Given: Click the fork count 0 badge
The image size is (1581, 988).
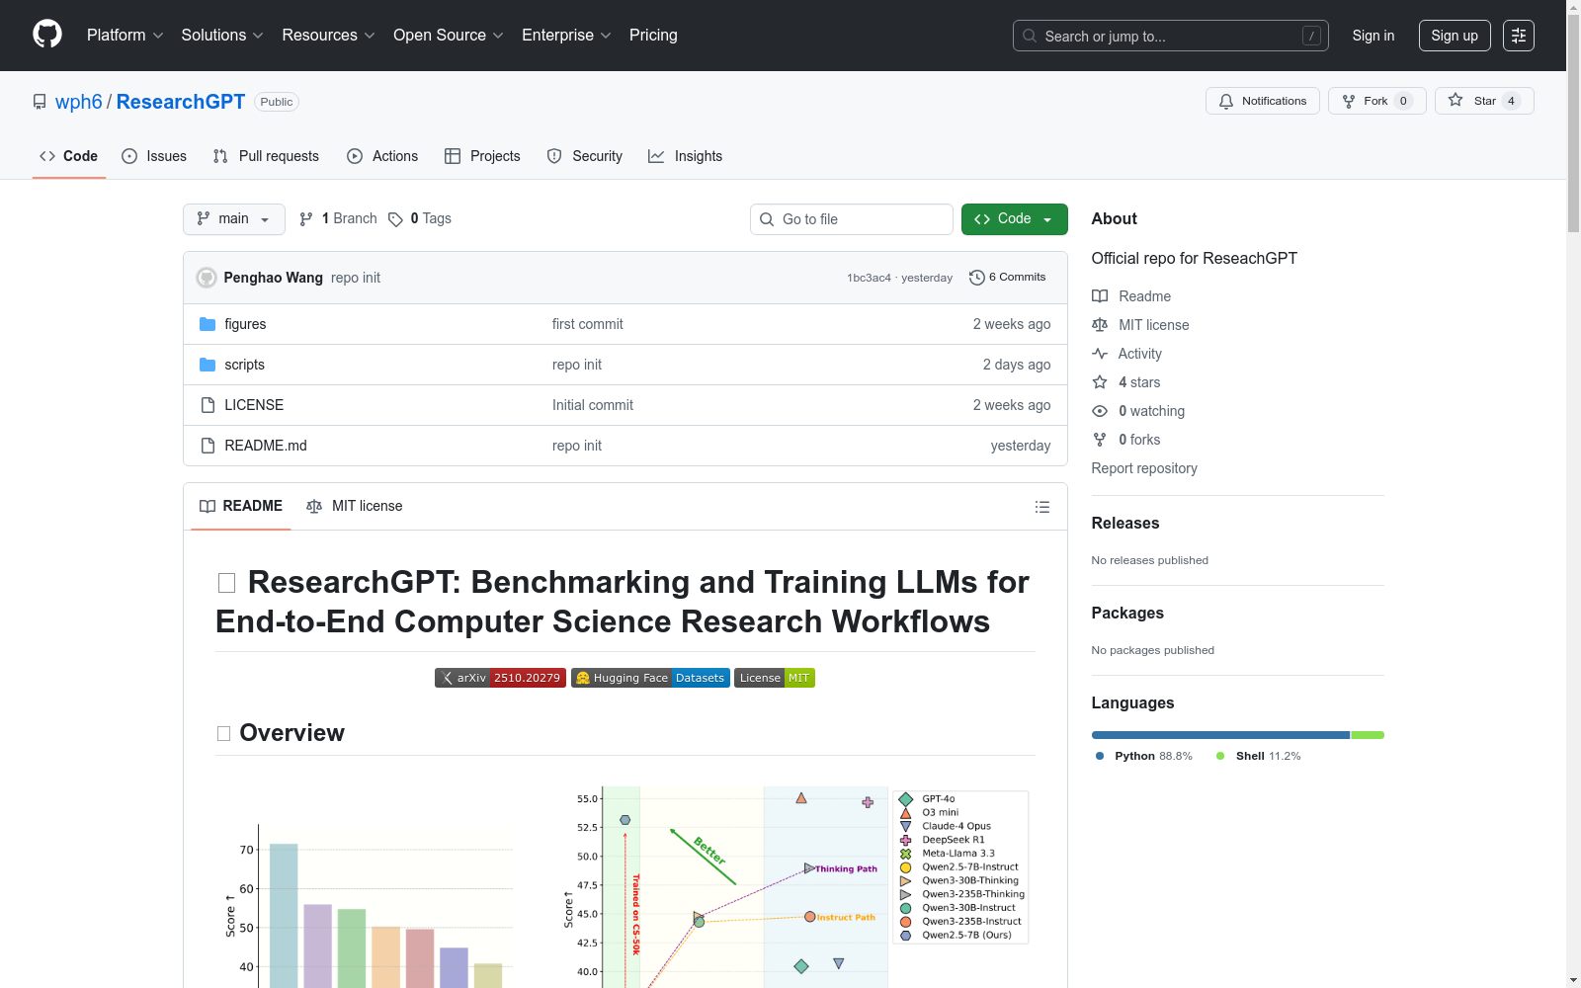Looking at the screenshot, I should (1403, 101).
